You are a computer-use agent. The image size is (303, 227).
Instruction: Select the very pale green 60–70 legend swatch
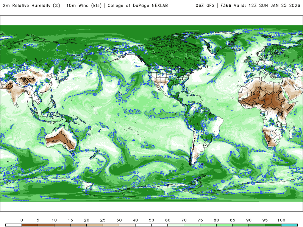pos(176,225)
